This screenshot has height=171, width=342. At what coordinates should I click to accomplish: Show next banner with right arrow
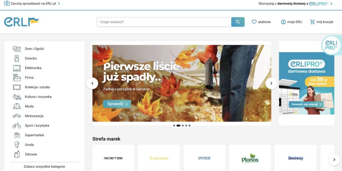tap(271, 83)
